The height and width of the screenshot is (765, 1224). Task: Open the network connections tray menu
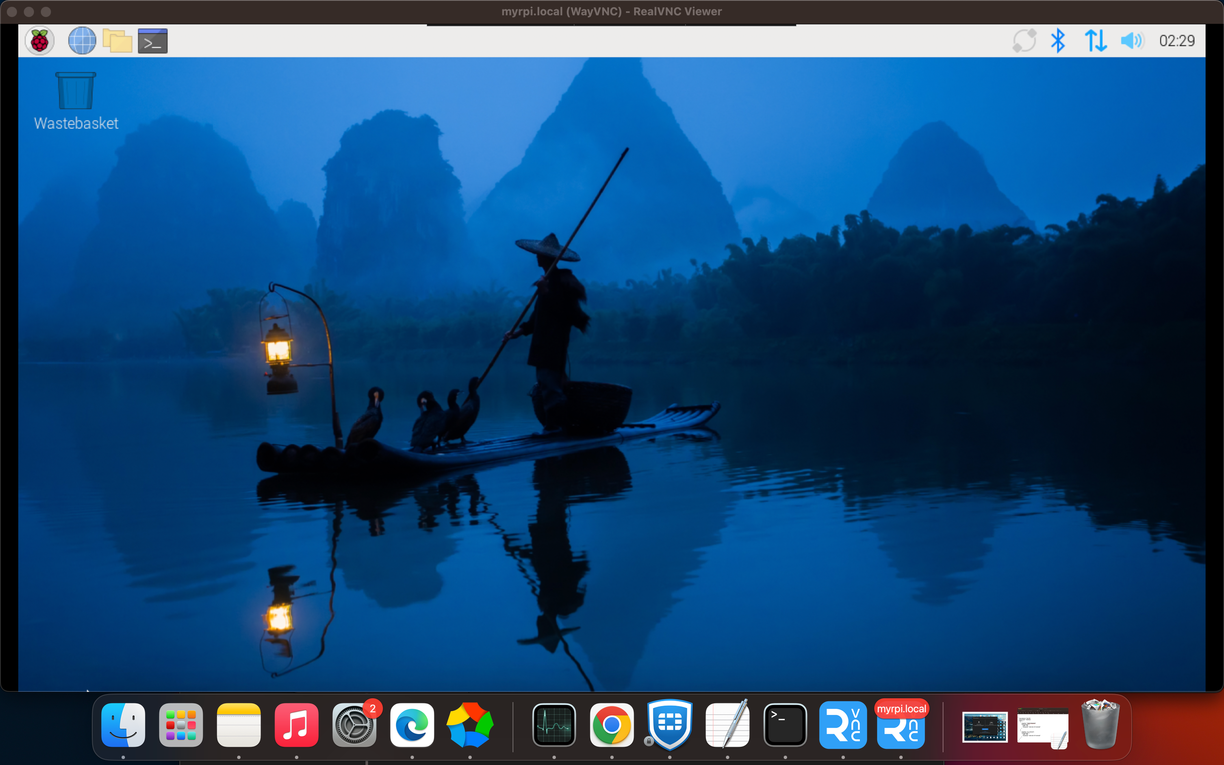coord(1096,41)
